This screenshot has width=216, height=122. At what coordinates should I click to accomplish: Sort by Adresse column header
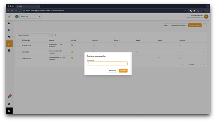point(51,40)
